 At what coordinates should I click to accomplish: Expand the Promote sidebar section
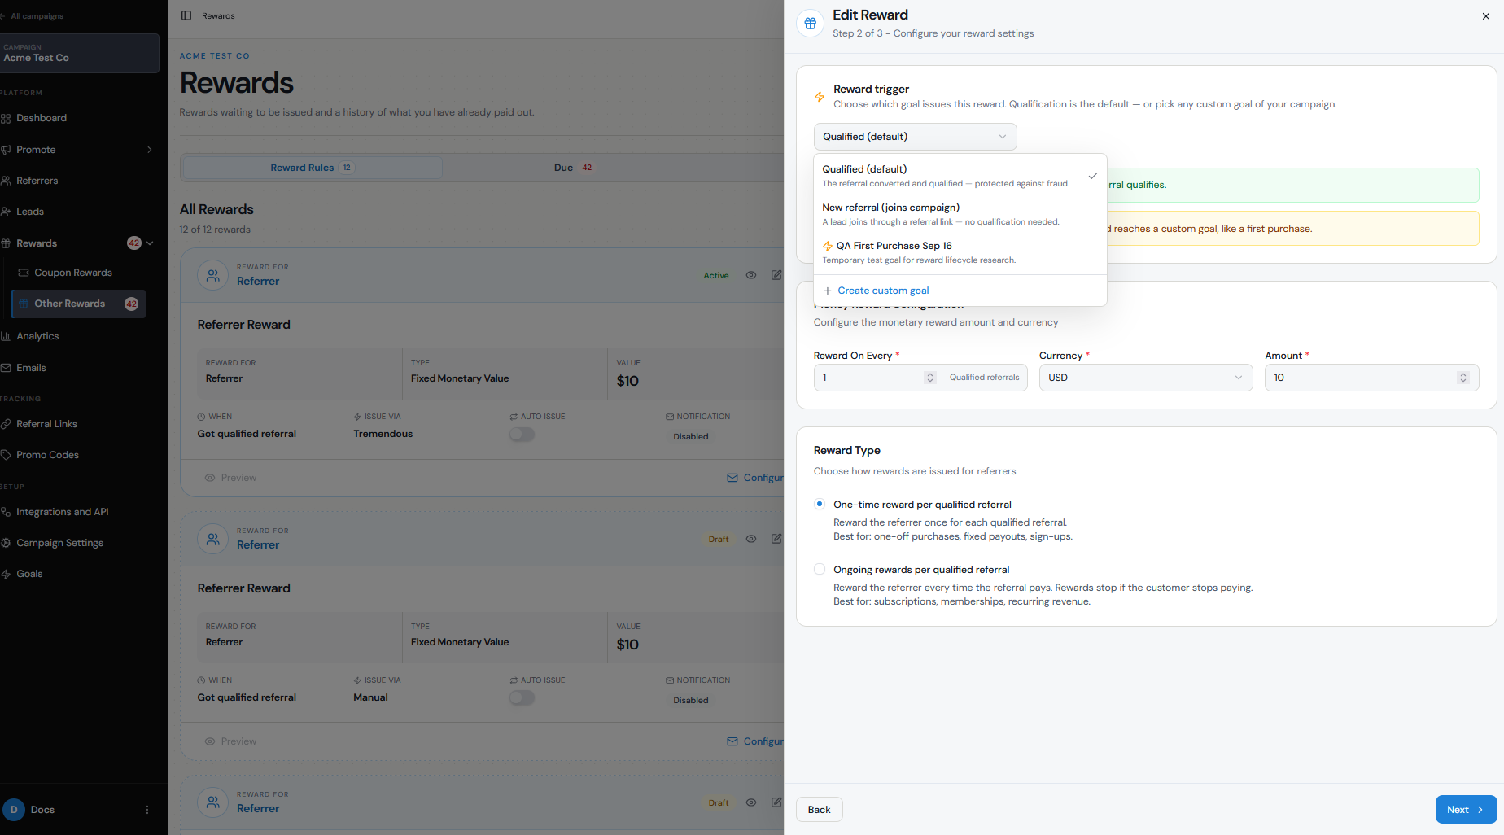[x=150, y=150]
